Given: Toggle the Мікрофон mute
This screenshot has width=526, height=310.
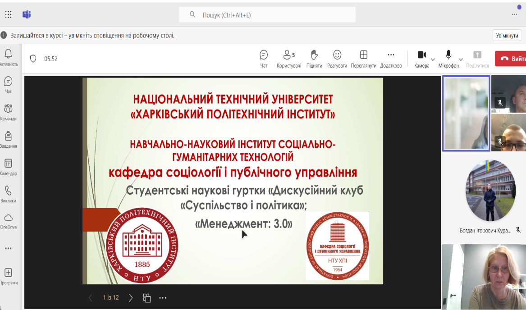Looking at the screenshot, I should pos(448,59).
